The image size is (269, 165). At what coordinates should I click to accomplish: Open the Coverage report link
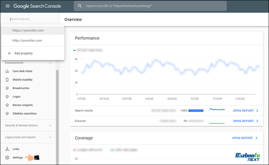(242, 138)
